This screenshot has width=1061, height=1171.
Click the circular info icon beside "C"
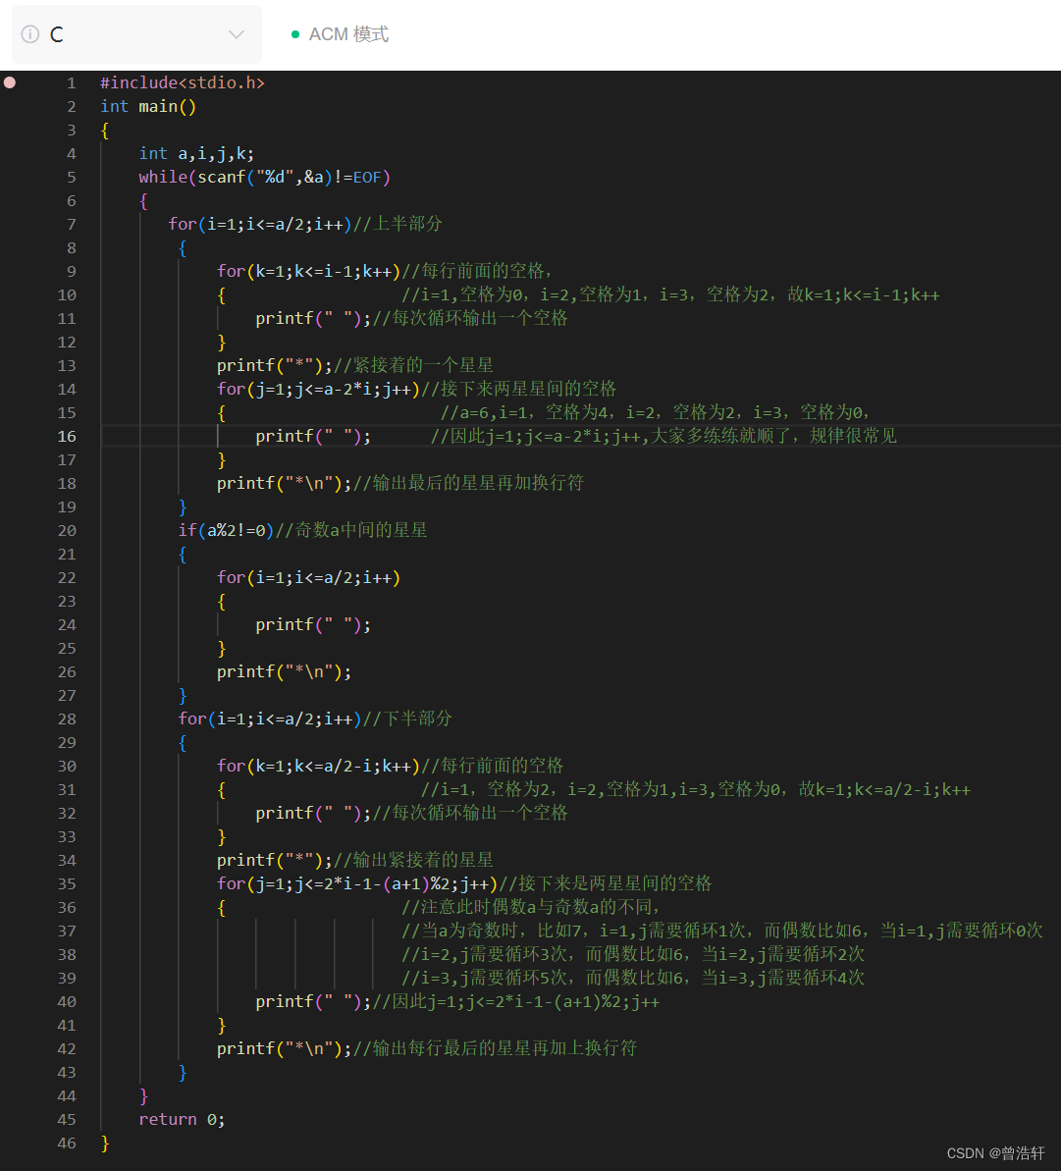click(x=29, y=33)
